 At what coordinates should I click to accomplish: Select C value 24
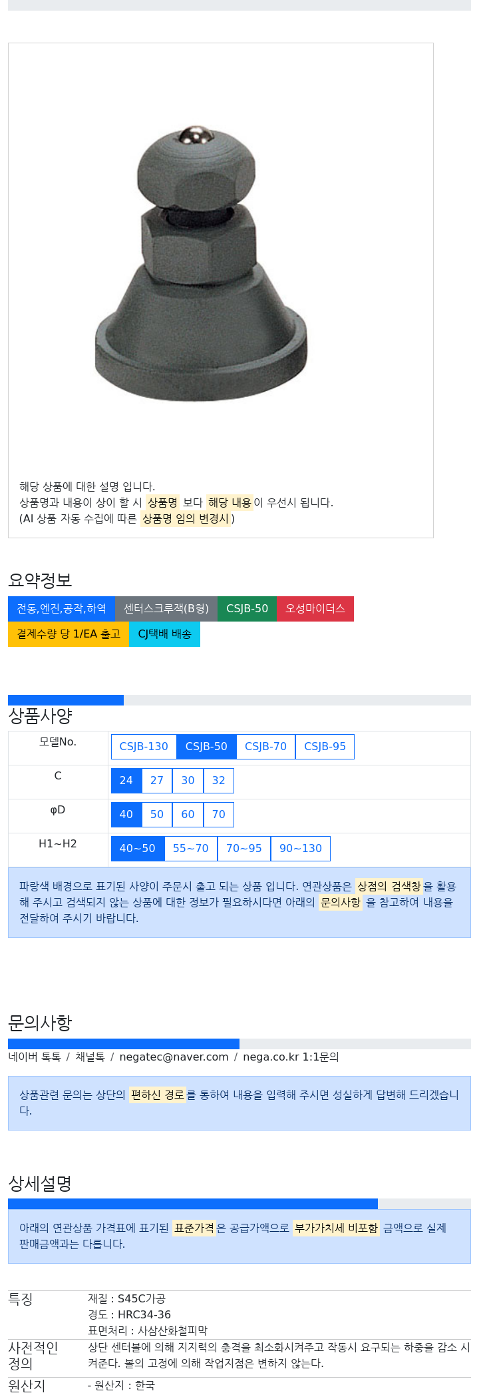point(126,780)
